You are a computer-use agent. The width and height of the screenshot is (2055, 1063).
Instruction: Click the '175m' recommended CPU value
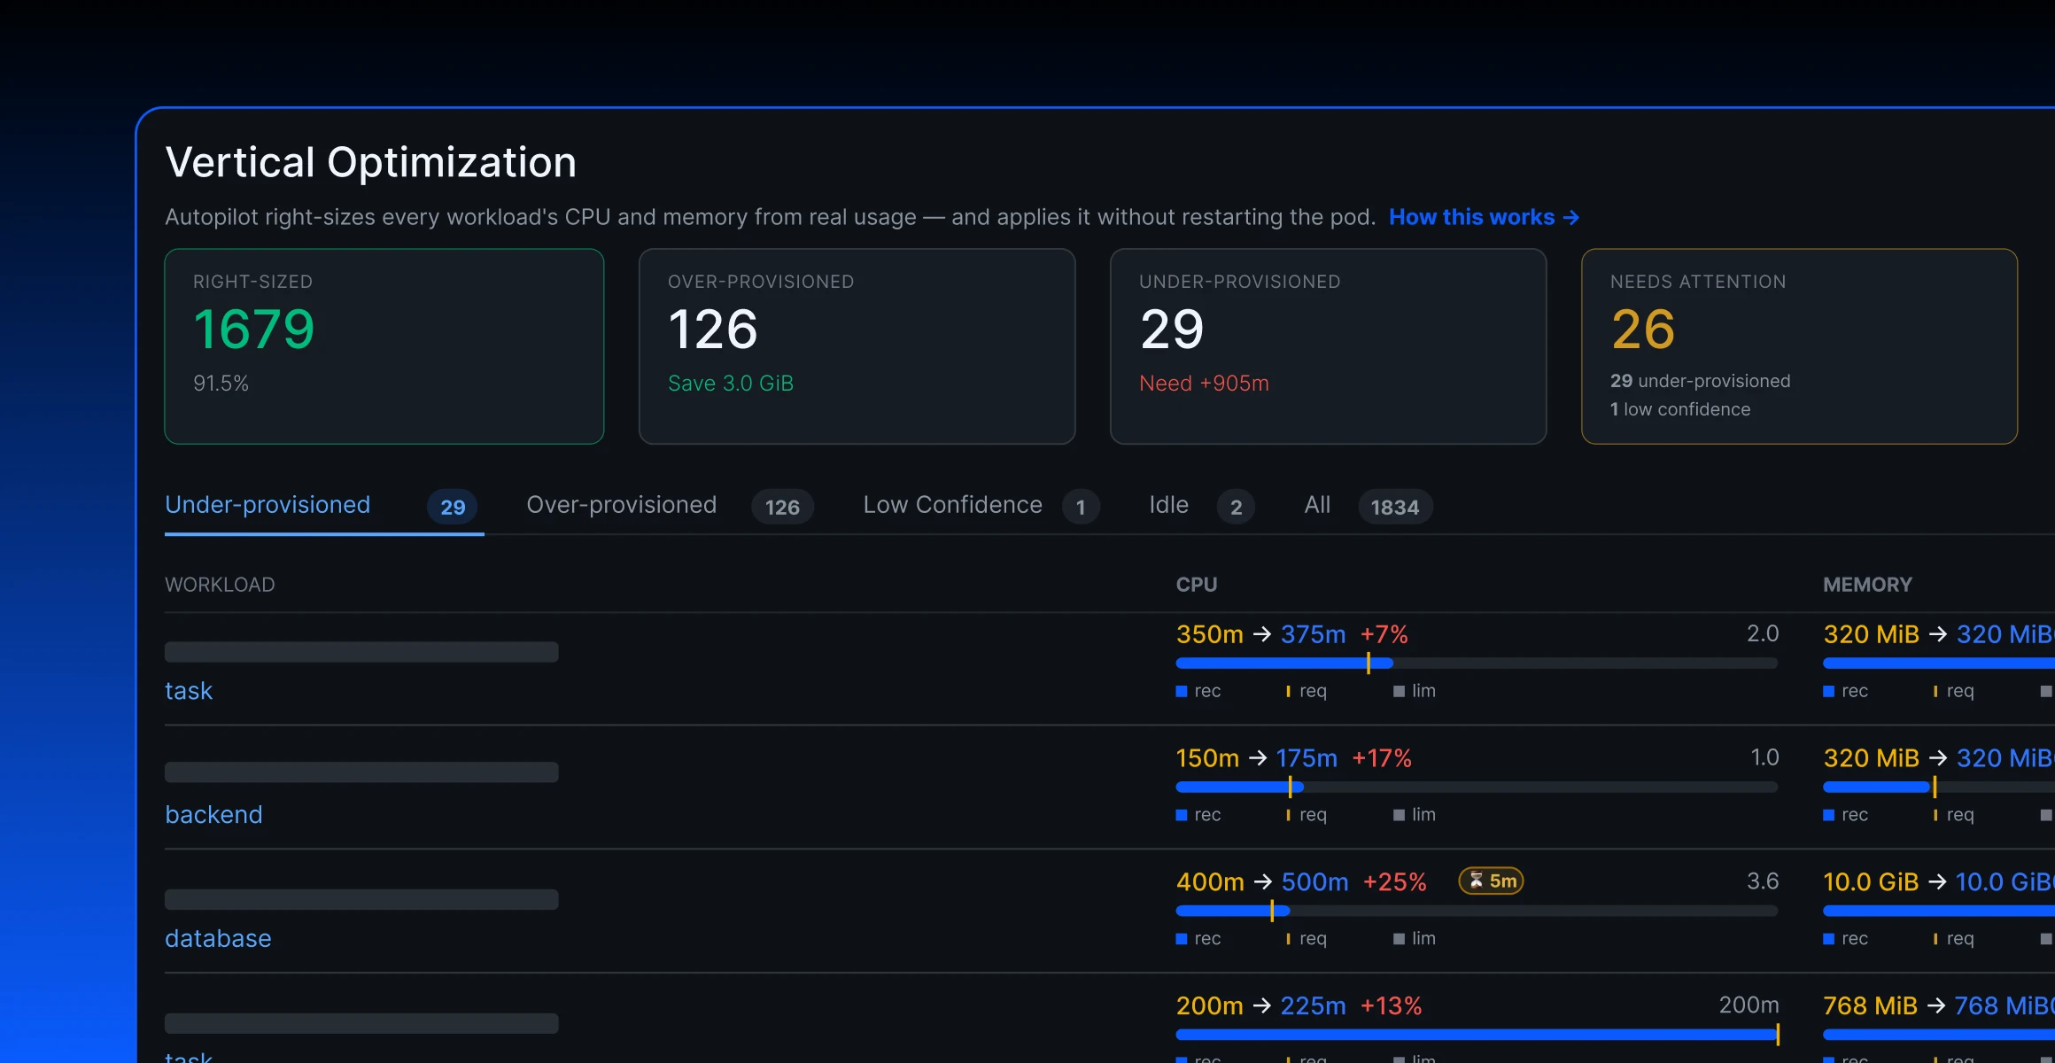(1307, 758)
